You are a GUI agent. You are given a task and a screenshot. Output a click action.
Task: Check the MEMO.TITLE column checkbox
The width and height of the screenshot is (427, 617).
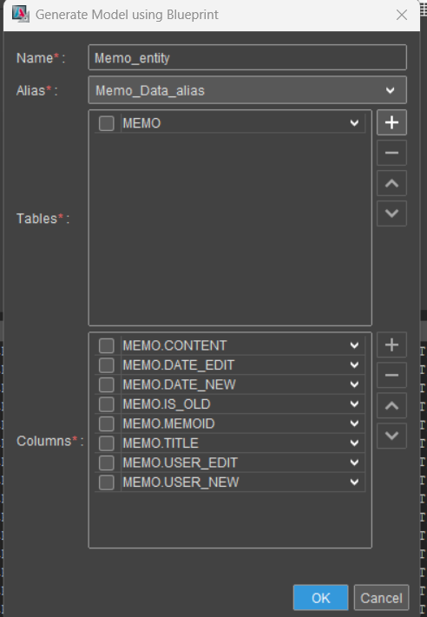coord(106,443)
